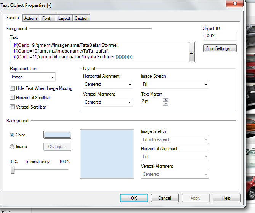Image resolution: width=255 pixels, height=213 pixels.
Task: Click the Change... image button
Action: coord(57,147)
